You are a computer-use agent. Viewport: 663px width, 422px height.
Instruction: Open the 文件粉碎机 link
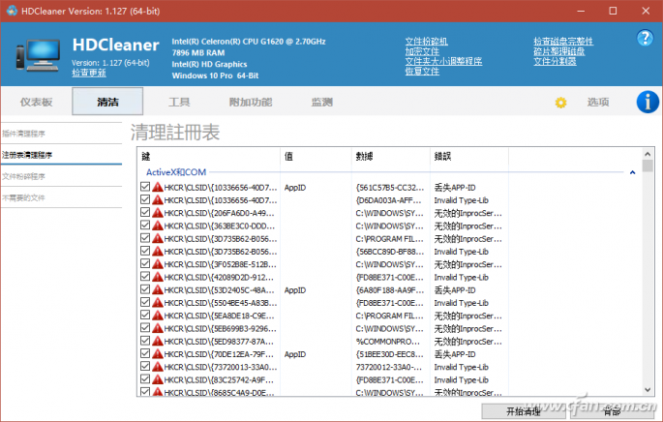[426, 41]
